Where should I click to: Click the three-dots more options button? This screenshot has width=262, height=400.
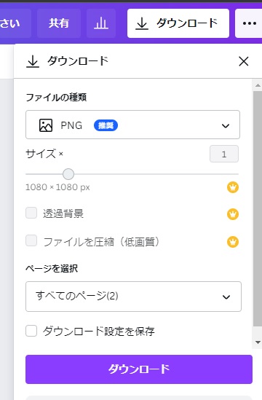(249, 23)
